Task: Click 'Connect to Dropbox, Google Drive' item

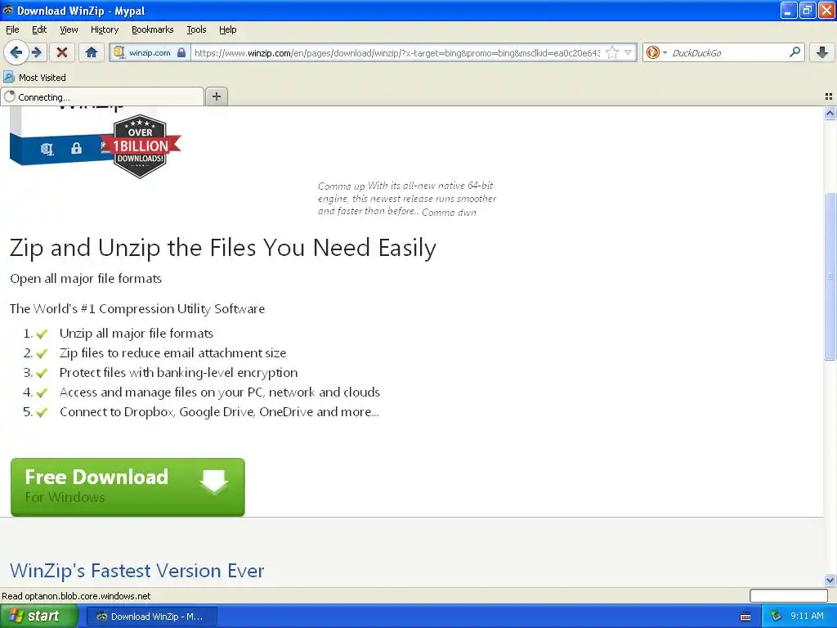Action: click(219, 412)
